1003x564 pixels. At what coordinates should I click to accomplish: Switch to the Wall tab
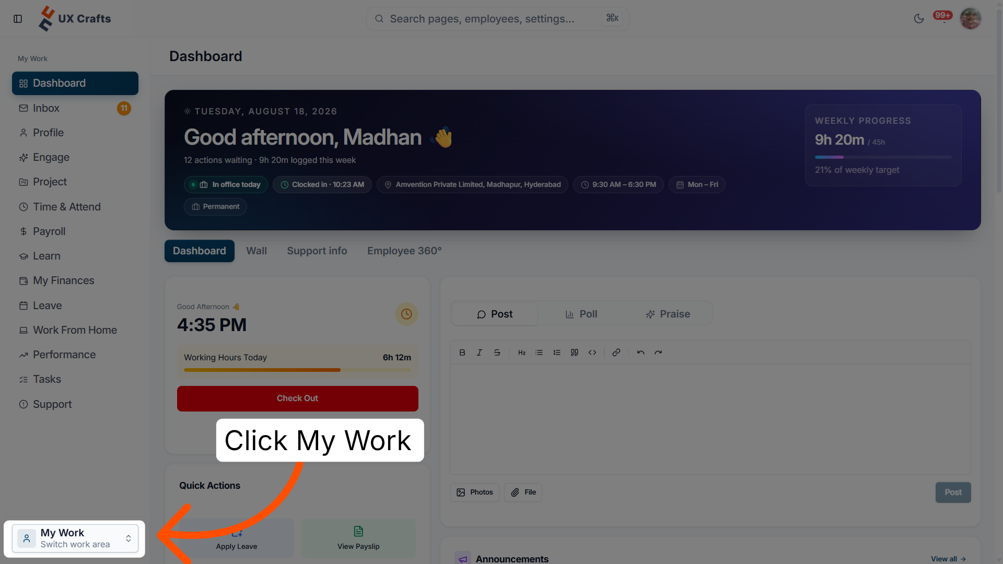pyautogui.click(x=256, y=251)
